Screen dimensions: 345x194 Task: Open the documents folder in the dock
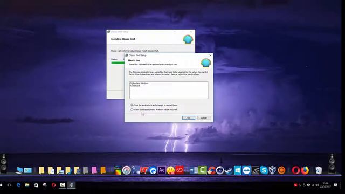pyautogui.click(x=51, y=170)
